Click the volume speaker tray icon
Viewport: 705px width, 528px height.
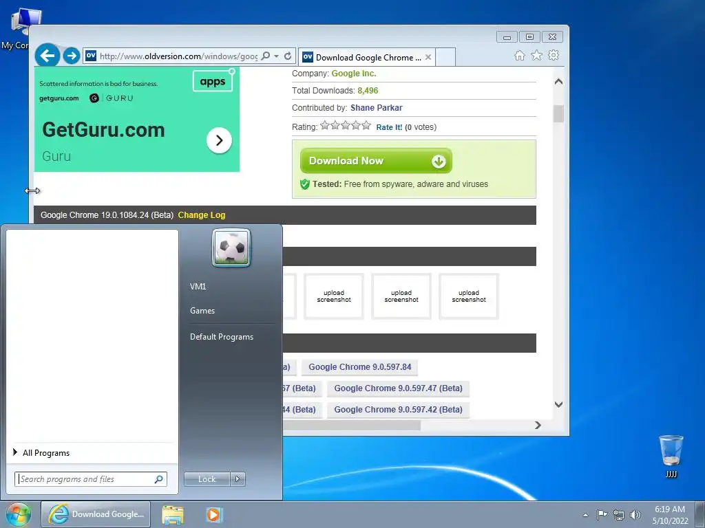[635, 515]
